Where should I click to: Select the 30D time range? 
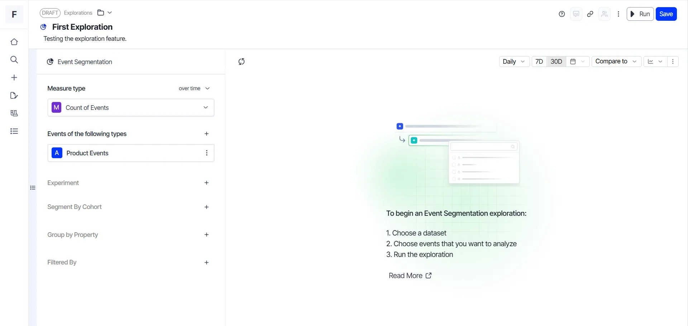pyautogui.click(x=556, y=62)
